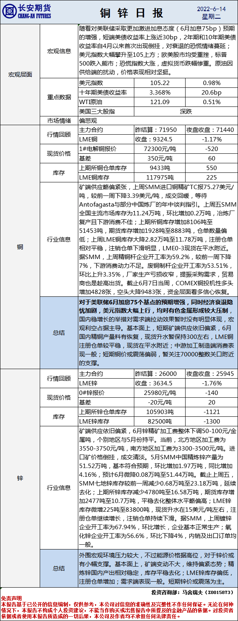
Task: Select the blue copper 总结 label cell
Action: click(x=59, y=333)
